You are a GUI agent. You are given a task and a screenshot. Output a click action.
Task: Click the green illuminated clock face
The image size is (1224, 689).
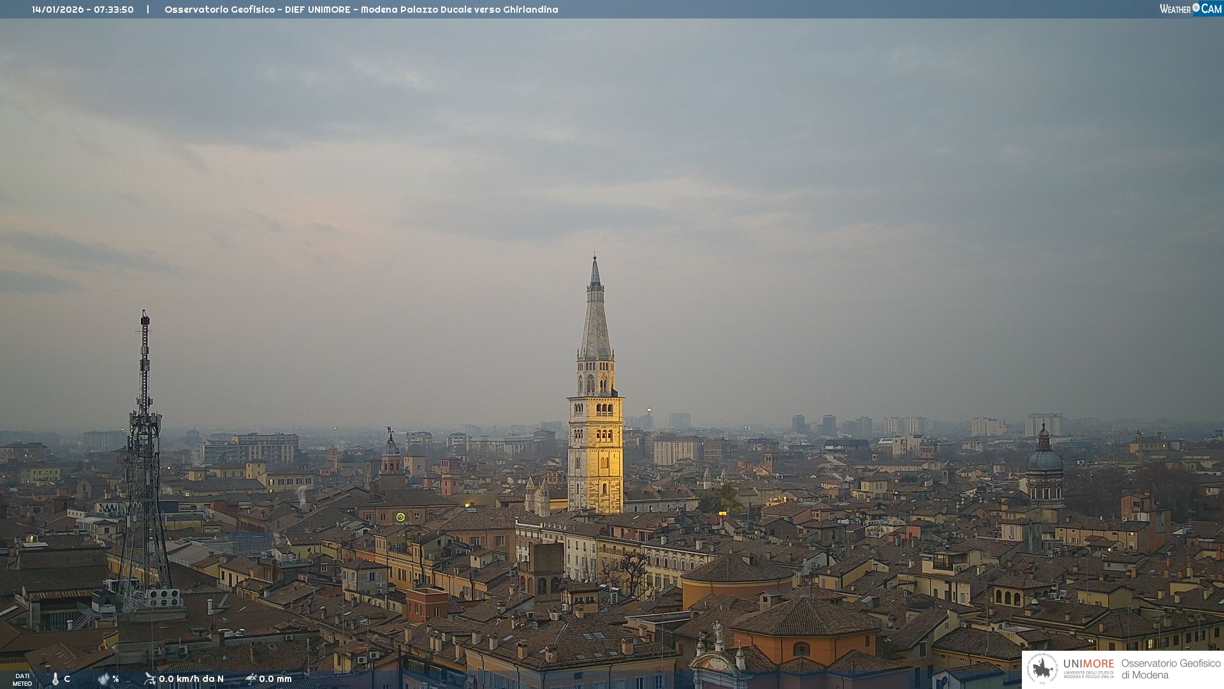[x=400, y=517]
